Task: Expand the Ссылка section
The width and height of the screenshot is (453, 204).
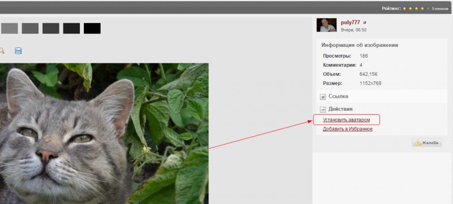Action: click(x=323, y=97)
